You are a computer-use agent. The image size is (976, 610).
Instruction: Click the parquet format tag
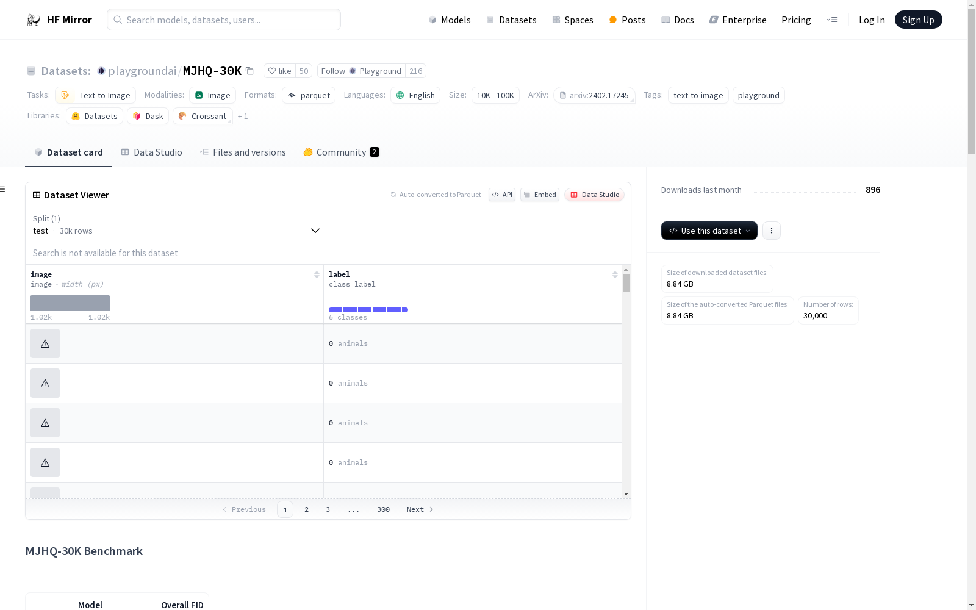(x=309, y=95)
